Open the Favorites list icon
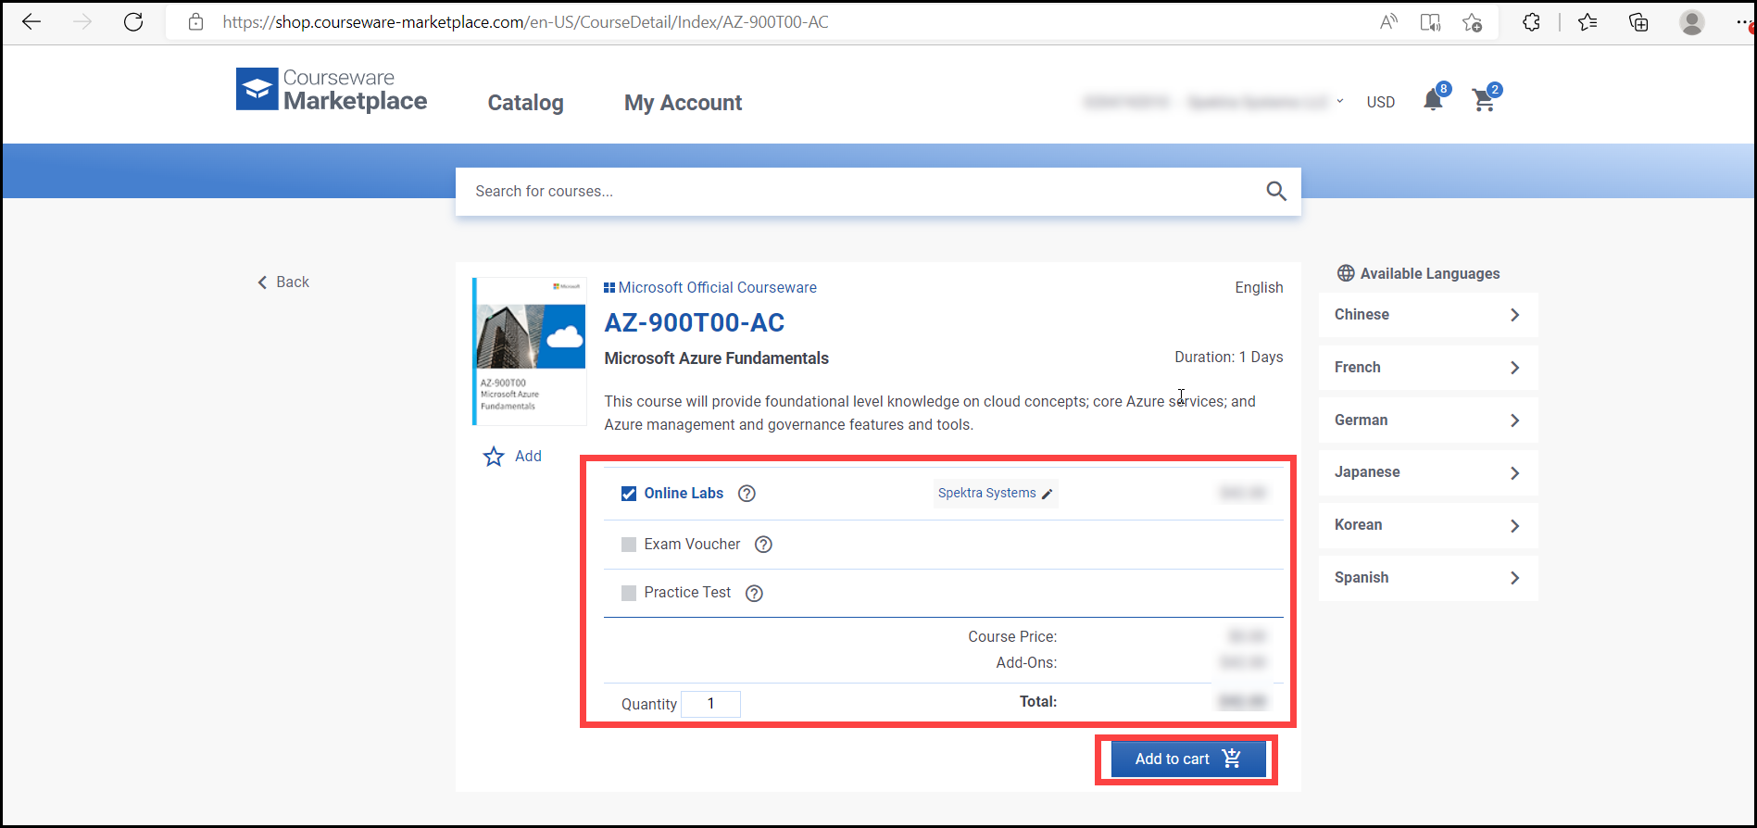1757x828 pixels. click(1588, 22)
